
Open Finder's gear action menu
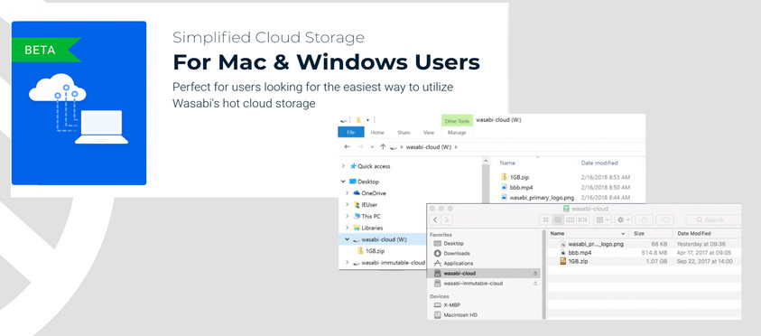[623, 220]
